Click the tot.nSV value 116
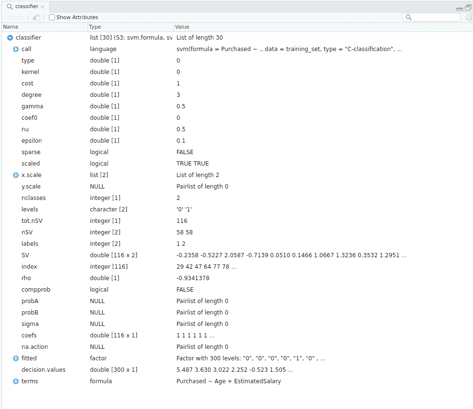 coord(182,220)
